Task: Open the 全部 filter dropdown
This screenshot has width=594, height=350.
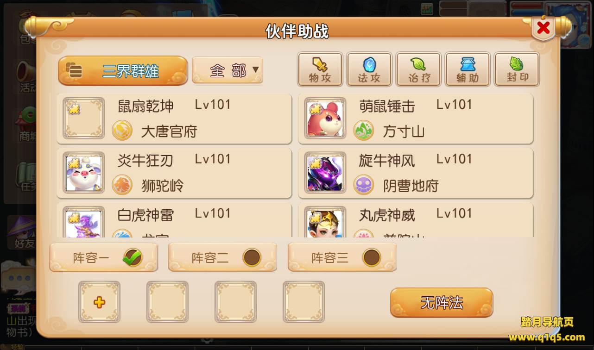Action: point(227,70)
